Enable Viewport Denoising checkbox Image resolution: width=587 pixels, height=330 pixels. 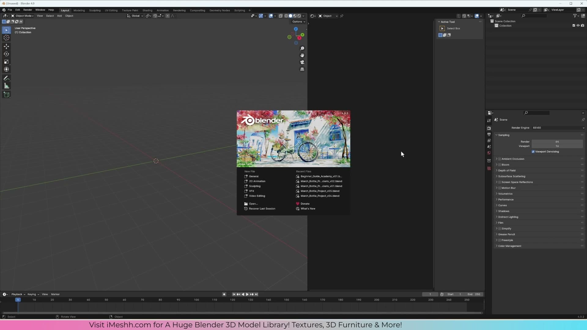pos(533,152)
